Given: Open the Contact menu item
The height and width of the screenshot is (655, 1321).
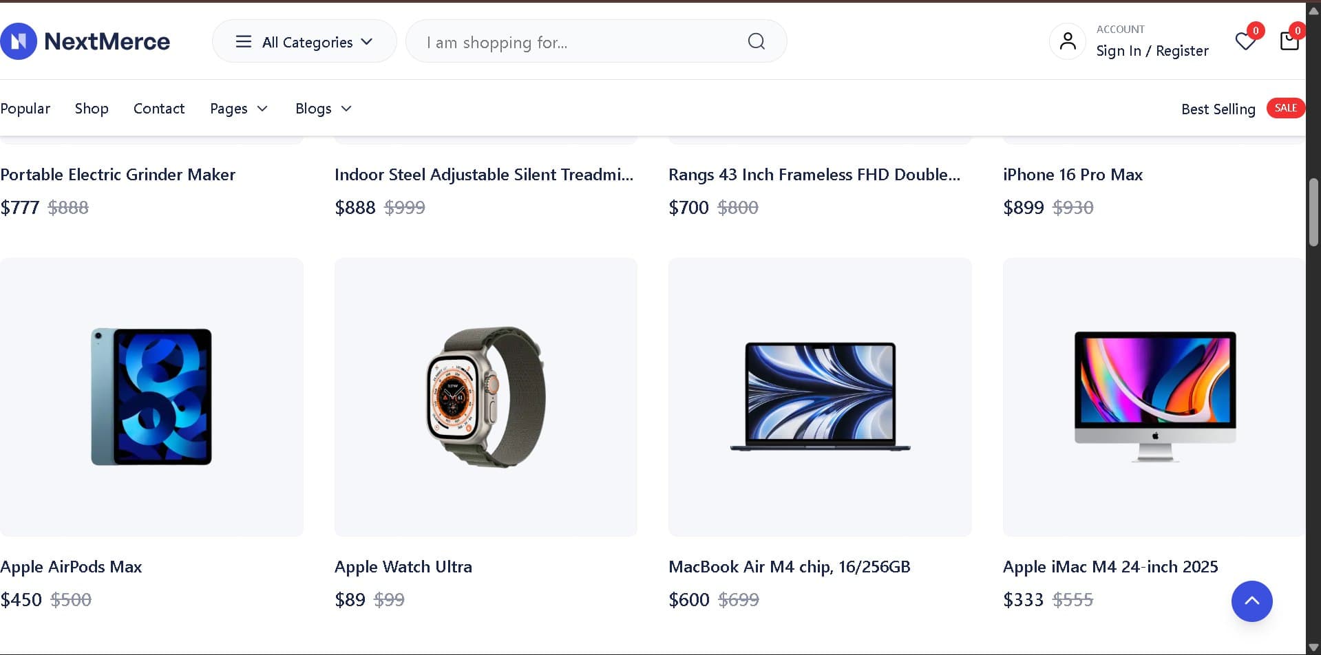Looking at the screenshot, I should coord(159,109).
